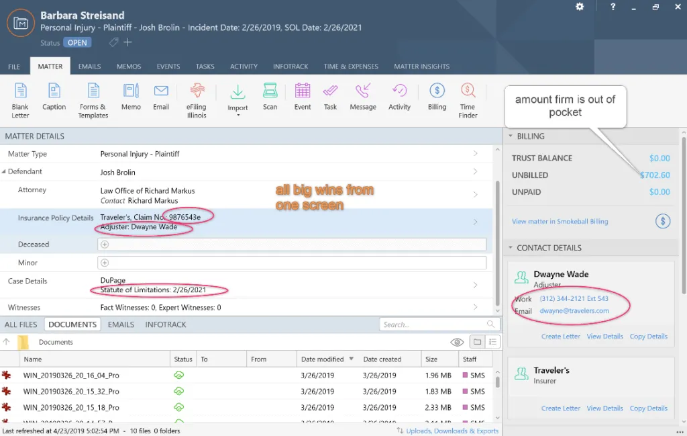Open the Billing tool
Screen dimensions: 687x436
pyautogui.click(x=437, y=97)
